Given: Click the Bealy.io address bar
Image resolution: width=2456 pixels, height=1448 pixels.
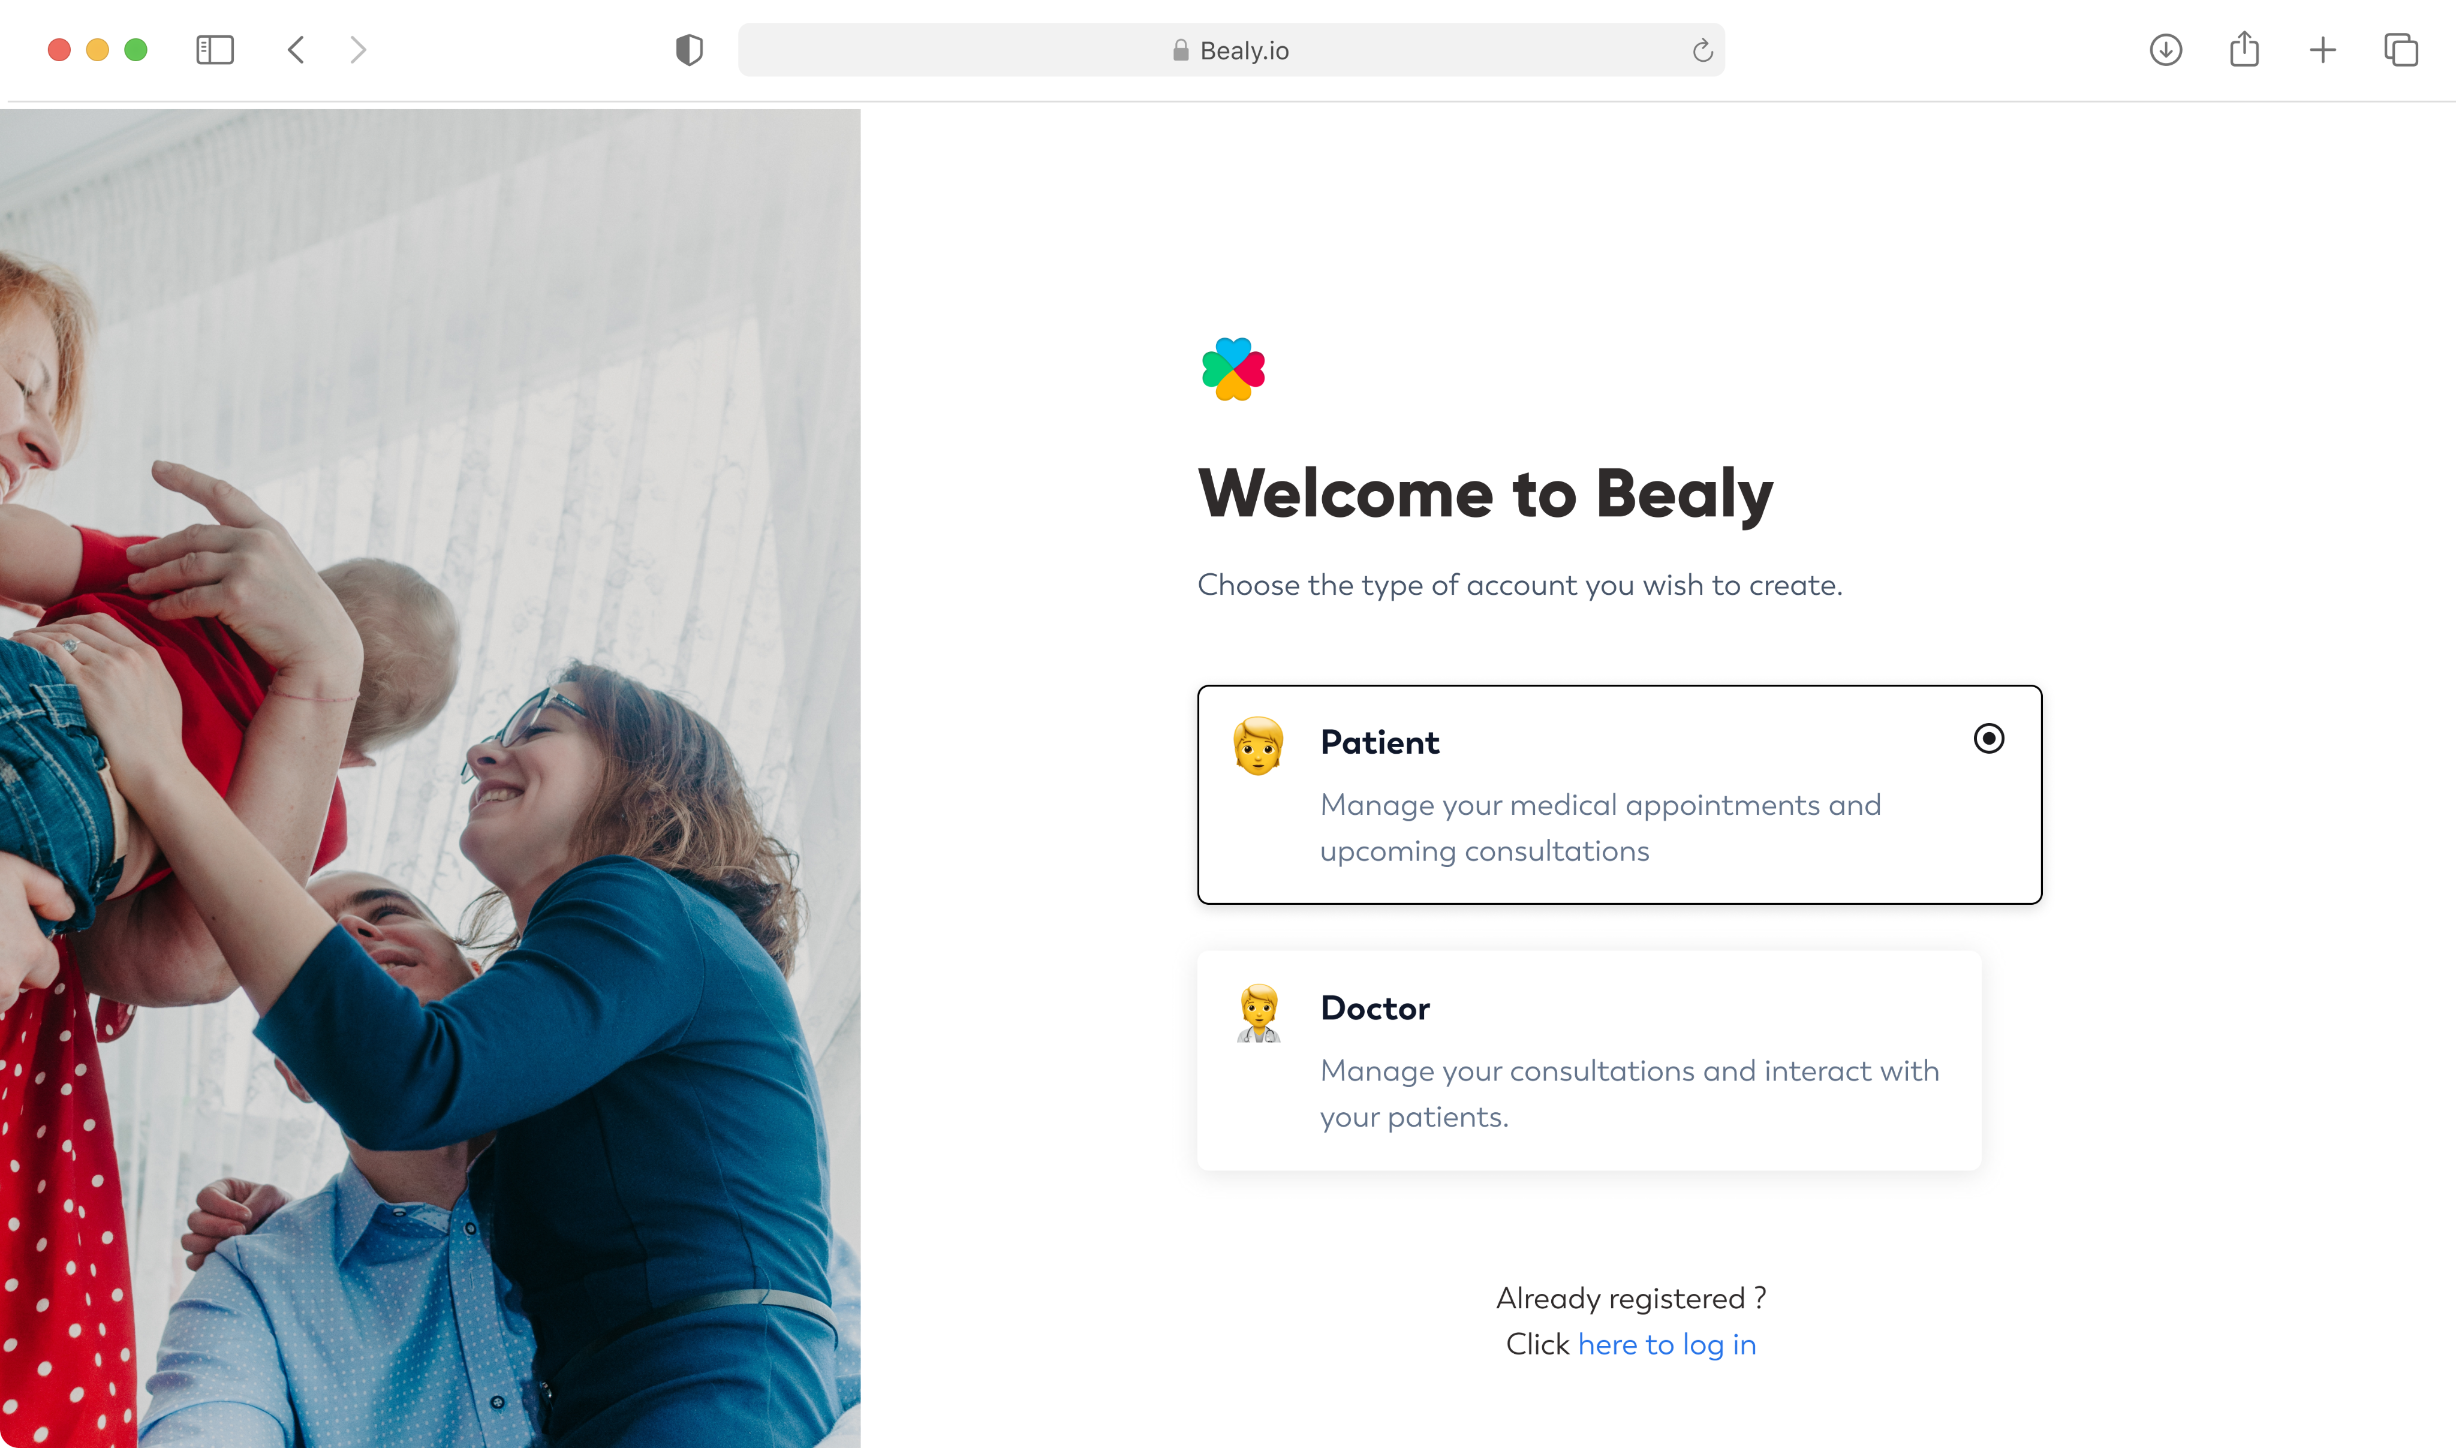Looking at the screenshot, I should 1230,51.
